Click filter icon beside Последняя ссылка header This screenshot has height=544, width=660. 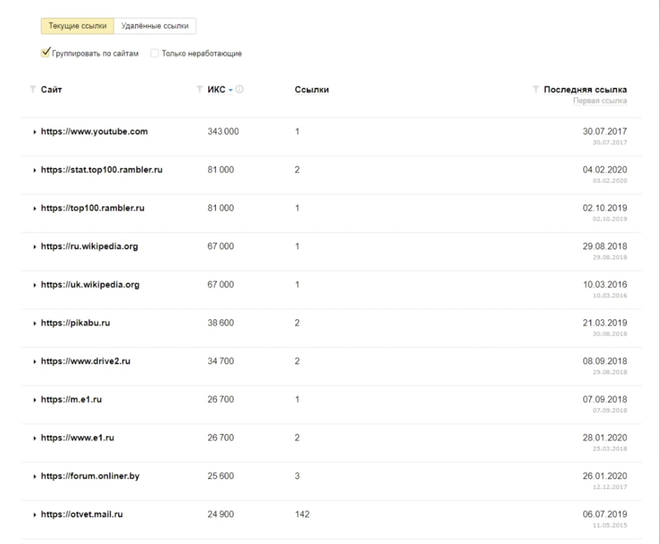click(x=535, y=89)
